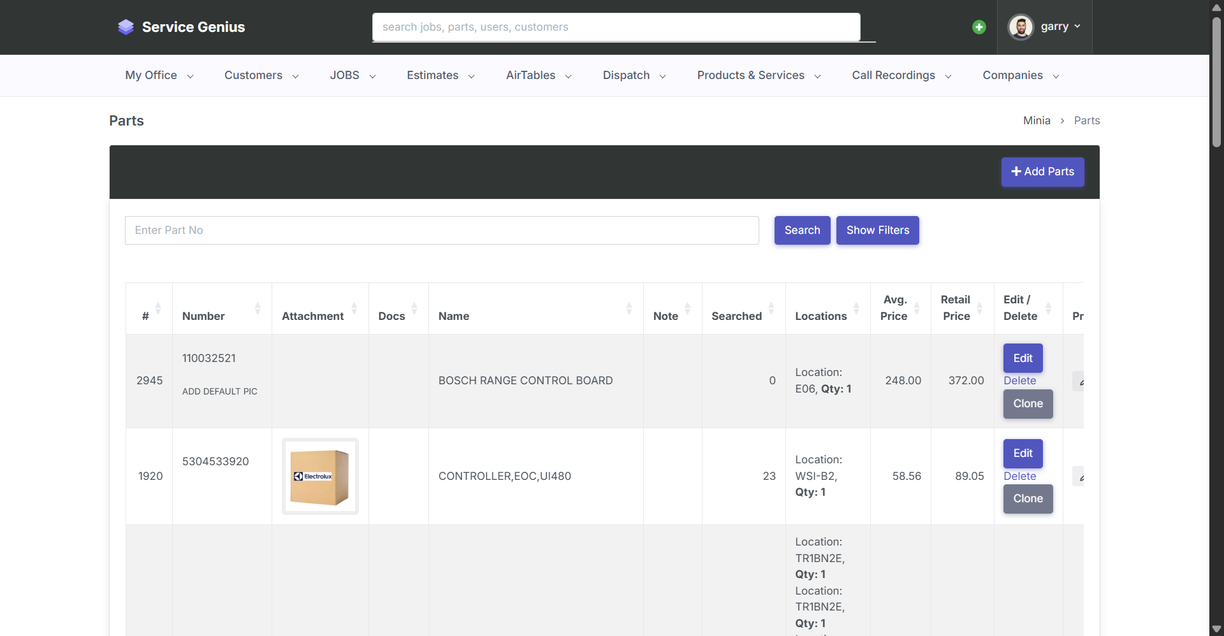Sort the Name column using its sort arrows
The width and height of the screenshot is (1224, 636).
click(629, 308)
